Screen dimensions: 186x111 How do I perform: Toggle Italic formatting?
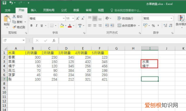(37, 26)
